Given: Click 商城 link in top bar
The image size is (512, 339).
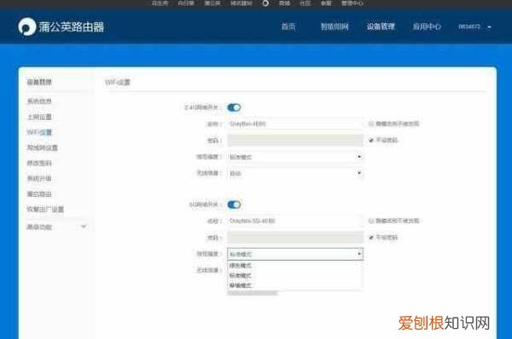Looking at the screenshot, I should pos(284,3).
